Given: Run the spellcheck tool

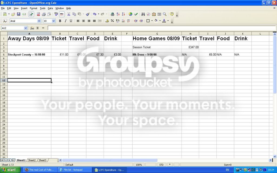Looking at the screenshot, I should point(56,14).
